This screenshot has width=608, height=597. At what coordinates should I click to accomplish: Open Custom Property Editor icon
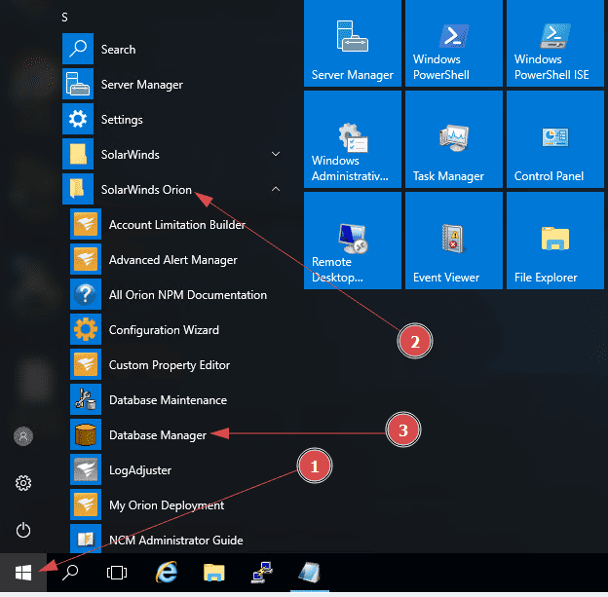(86, 364)
